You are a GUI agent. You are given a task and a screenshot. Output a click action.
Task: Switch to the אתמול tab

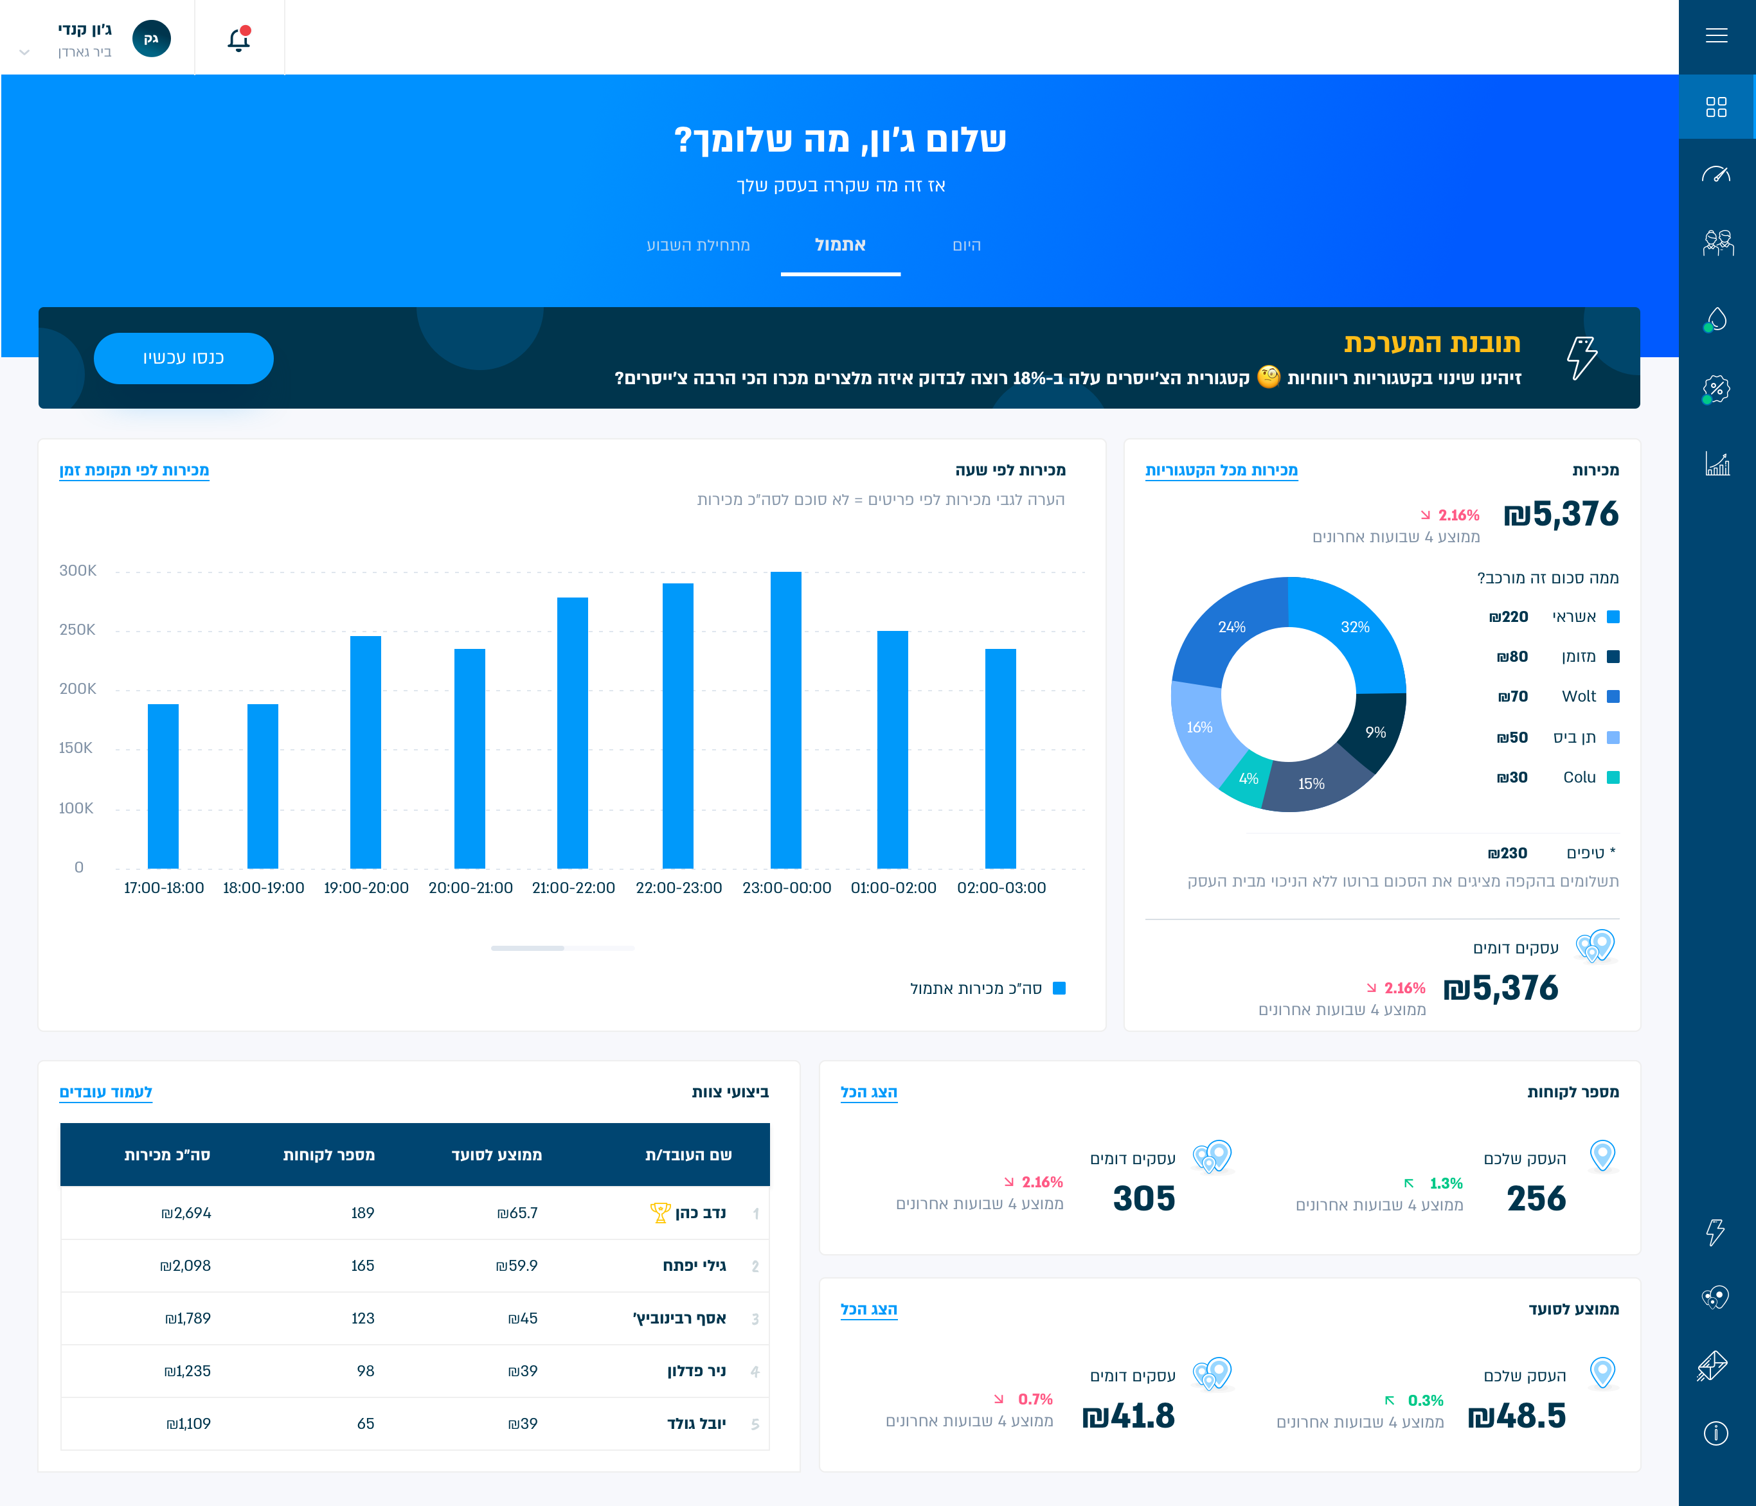coord(840,245)
